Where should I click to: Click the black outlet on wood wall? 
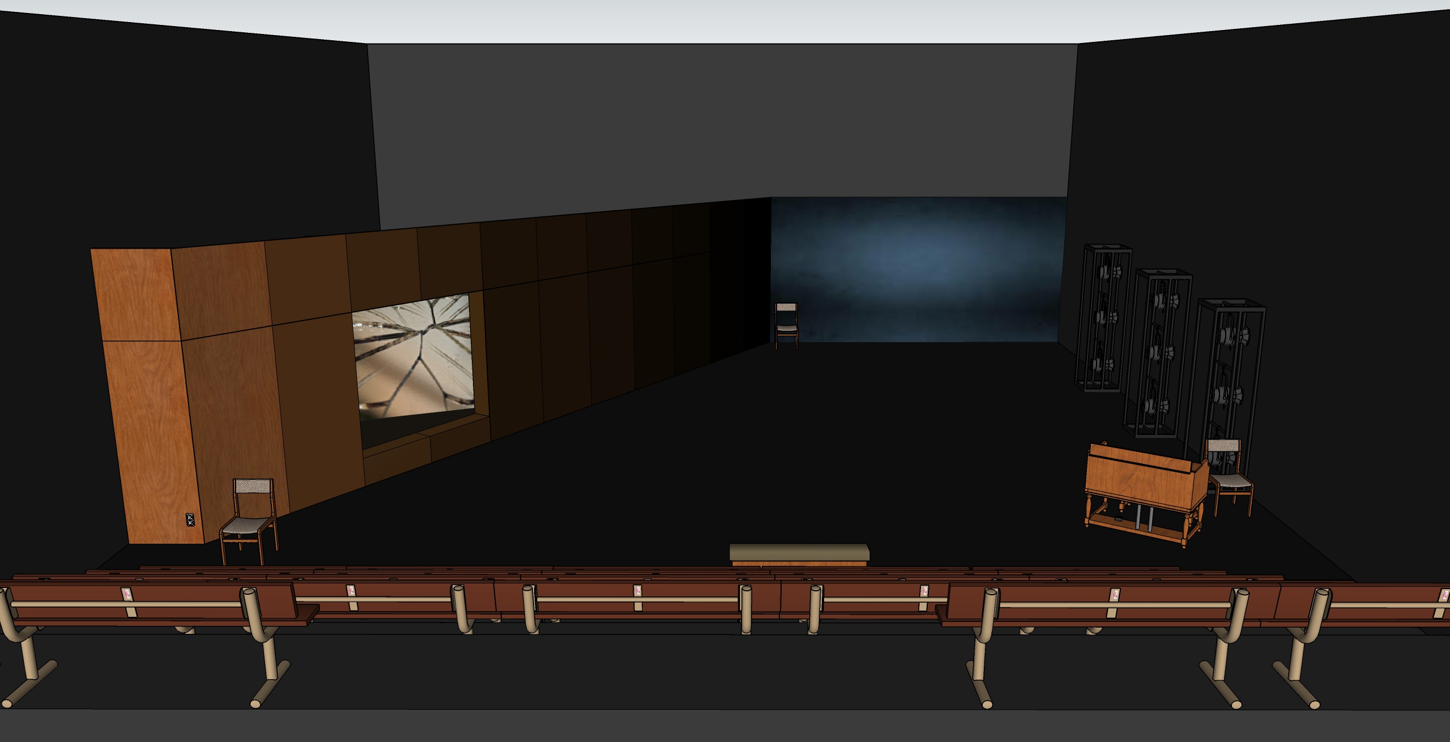coord(190,519)
